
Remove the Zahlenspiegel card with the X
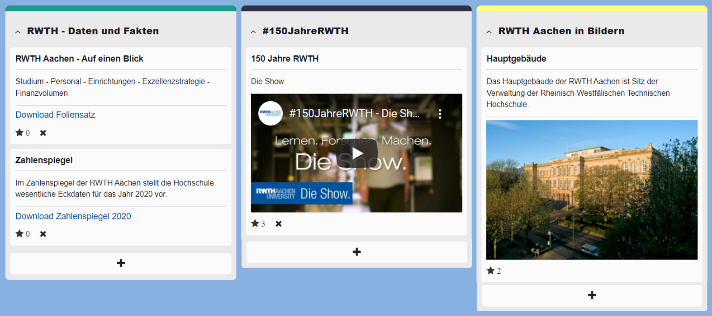(43, 234)
